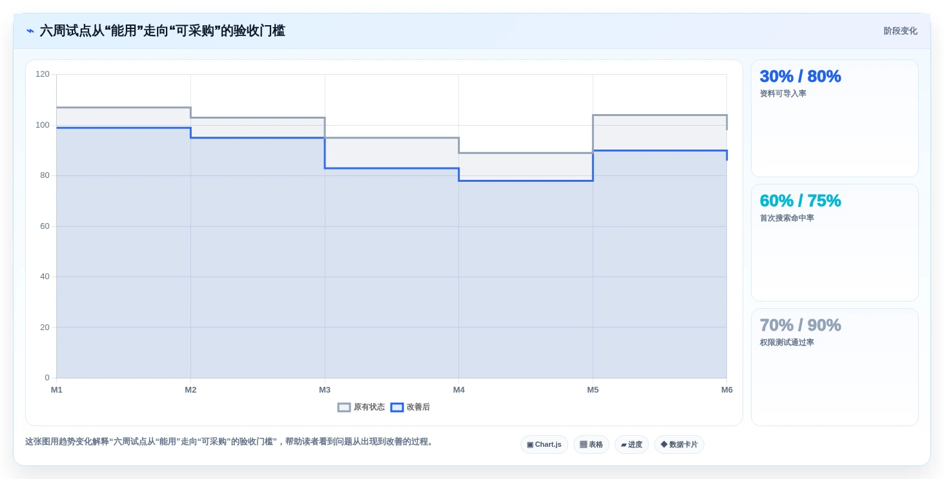944x479 pixels.
Task: Click the 首次搜索命中率 card label
Action: (x=786, y=218)
